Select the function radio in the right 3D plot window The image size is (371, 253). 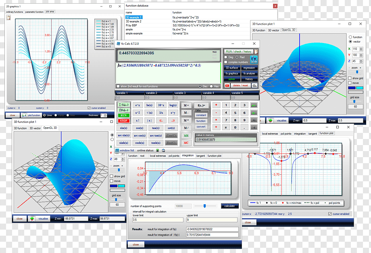(x=350, y=37)
